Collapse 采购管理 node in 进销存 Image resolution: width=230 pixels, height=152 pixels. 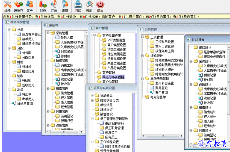48,33
